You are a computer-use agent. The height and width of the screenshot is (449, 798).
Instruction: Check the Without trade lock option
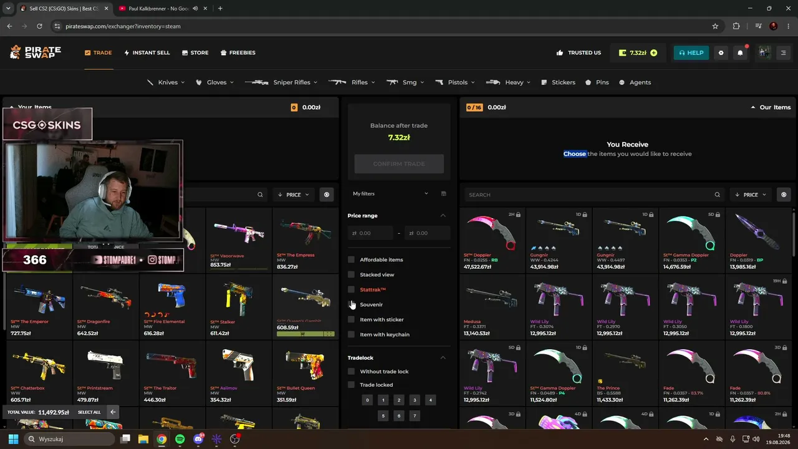pos(351,371)
